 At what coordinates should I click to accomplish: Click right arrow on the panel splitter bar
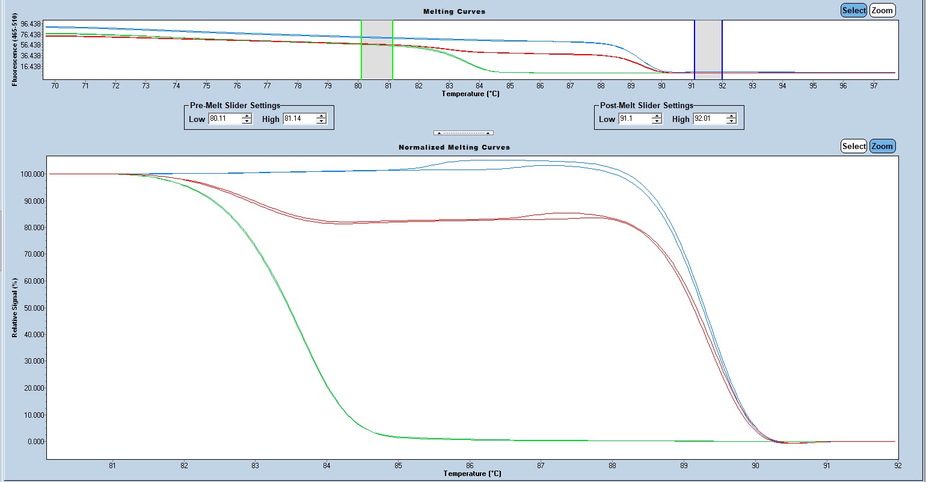[x=488, y=133]
